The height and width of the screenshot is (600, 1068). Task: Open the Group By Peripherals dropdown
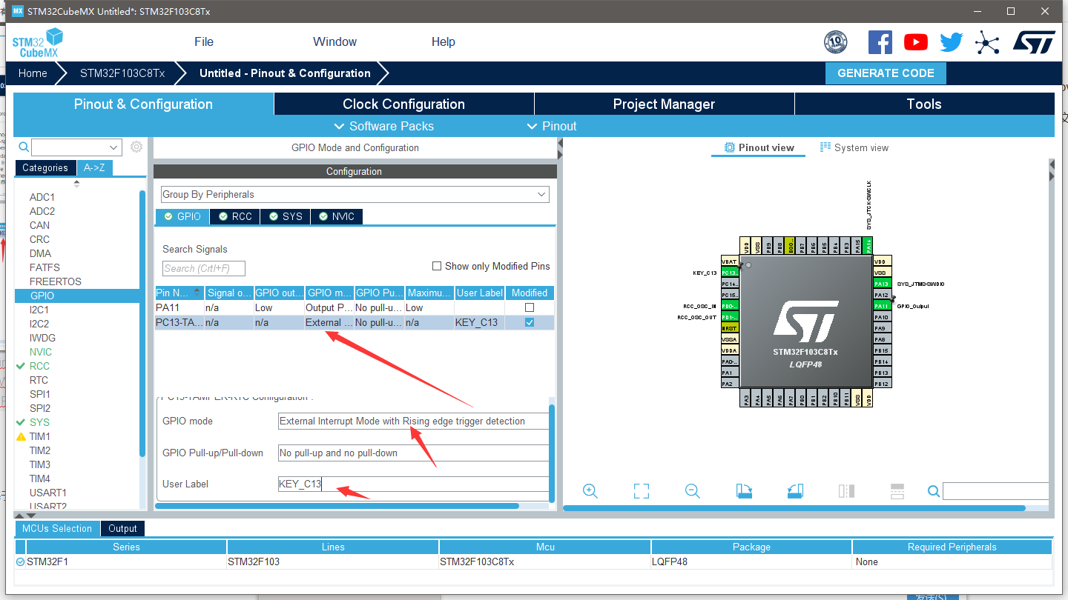[355, 194]
